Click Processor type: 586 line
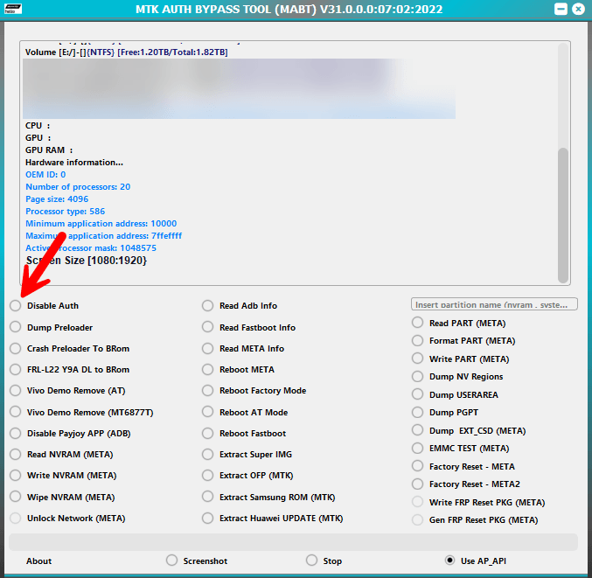The height and width of the screenshot is (578, 592). tap(65, 212)
